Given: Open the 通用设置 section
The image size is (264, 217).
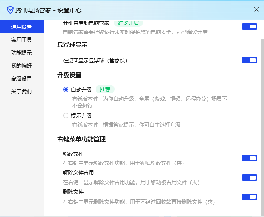Looking at the screenshot, I should point(22,27).
